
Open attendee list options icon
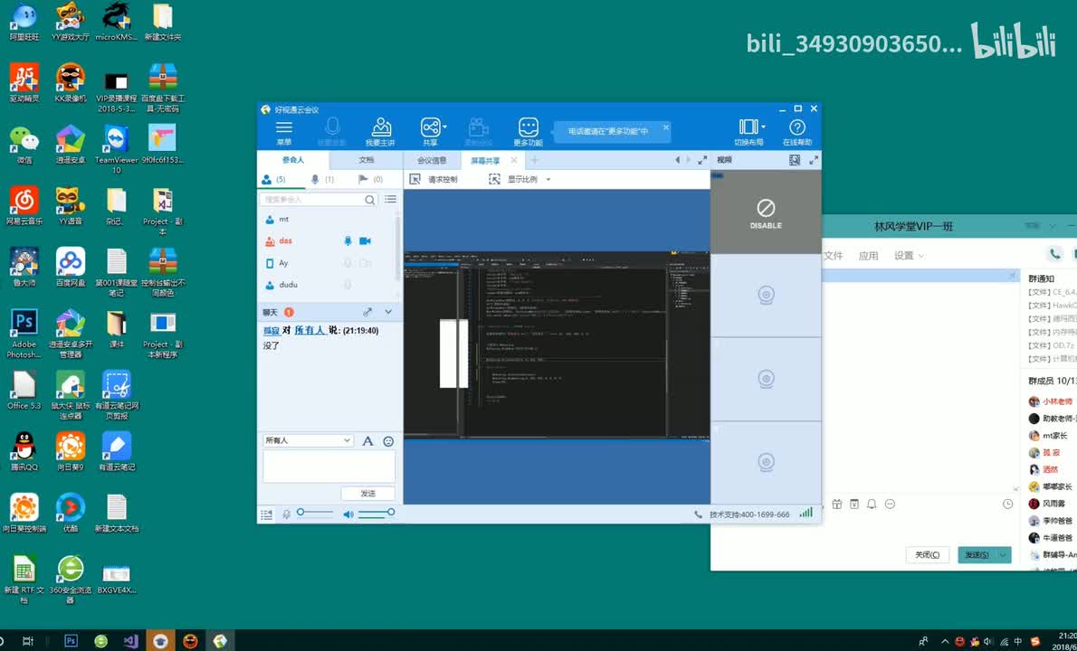(390, 200)
